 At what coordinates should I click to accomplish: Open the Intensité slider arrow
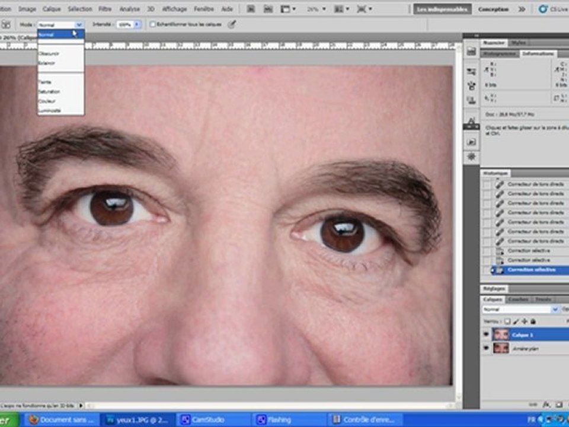click(137, 24)
